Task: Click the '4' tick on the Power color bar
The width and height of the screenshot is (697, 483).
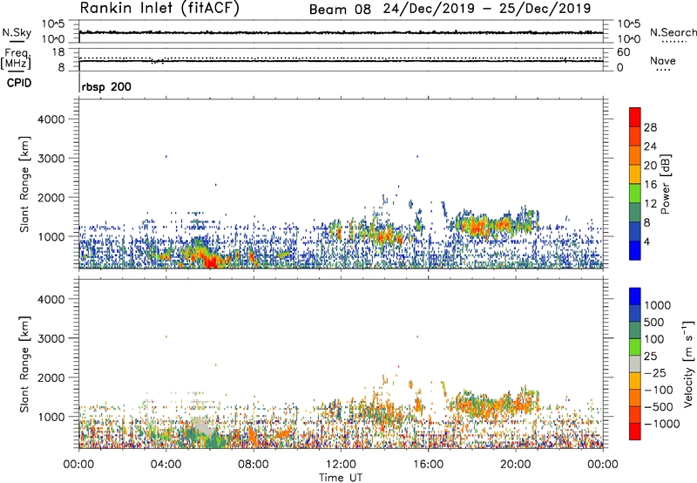Action: pos(646,241)
